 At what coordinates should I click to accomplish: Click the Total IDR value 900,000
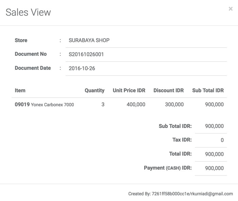click(214, 154)
